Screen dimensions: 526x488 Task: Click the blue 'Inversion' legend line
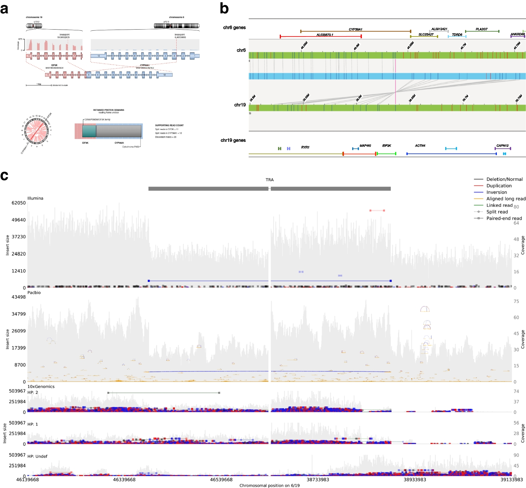478,192
